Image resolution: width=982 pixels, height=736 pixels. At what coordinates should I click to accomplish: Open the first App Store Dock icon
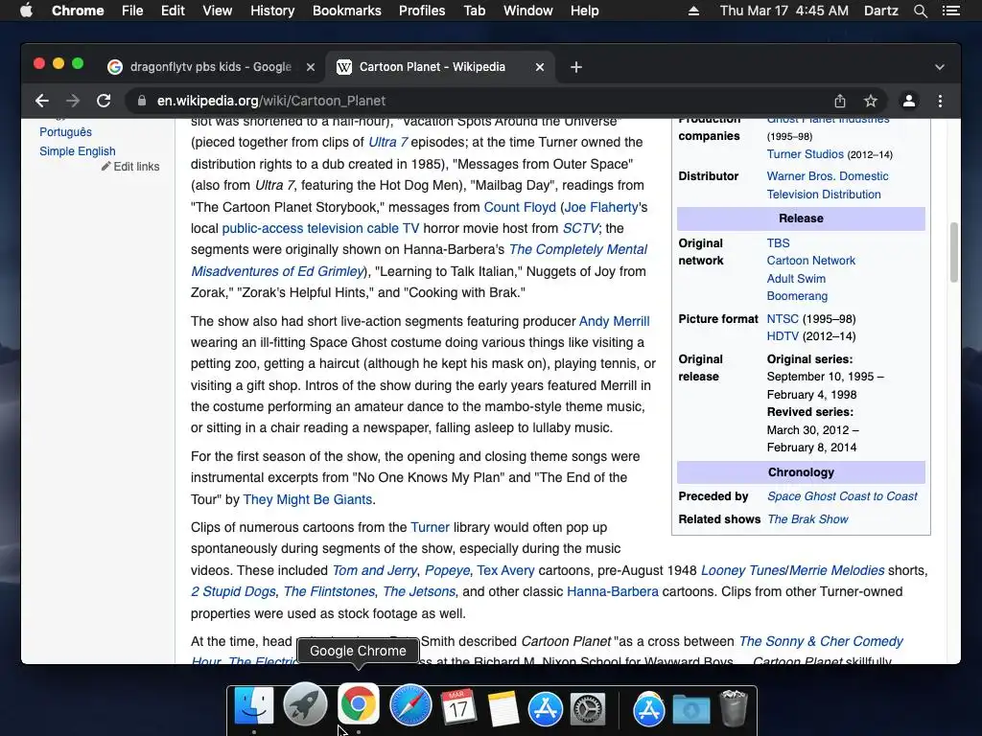click(545, 709)
